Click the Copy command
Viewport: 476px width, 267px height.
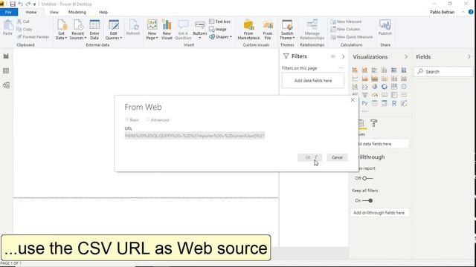click(24, 29)
